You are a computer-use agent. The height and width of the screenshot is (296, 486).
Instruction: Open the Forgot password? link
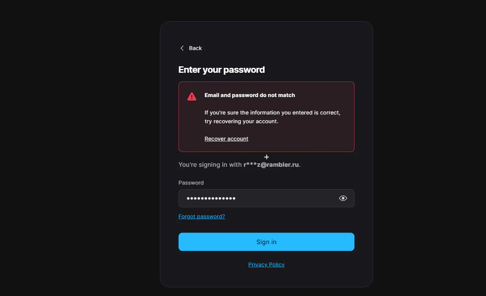click(x=202, y=216)
